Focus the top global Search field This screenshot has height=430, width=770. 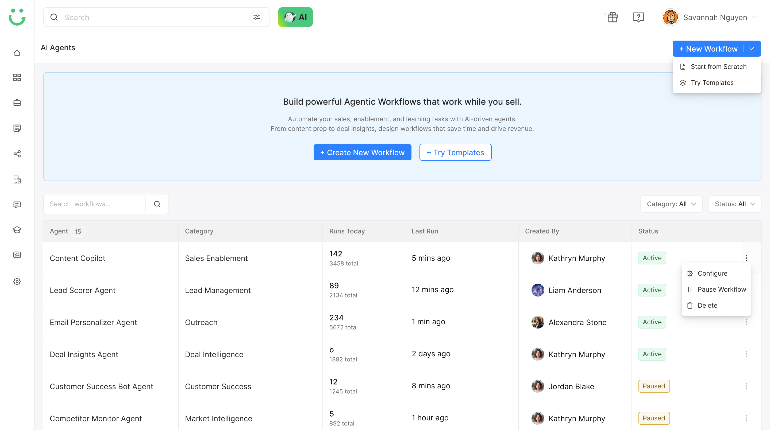coord(156,17)
